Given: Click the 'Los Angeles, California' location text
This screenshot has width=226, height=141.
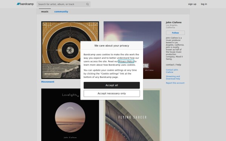Looking at the screenshot, I should click(172, 26).
